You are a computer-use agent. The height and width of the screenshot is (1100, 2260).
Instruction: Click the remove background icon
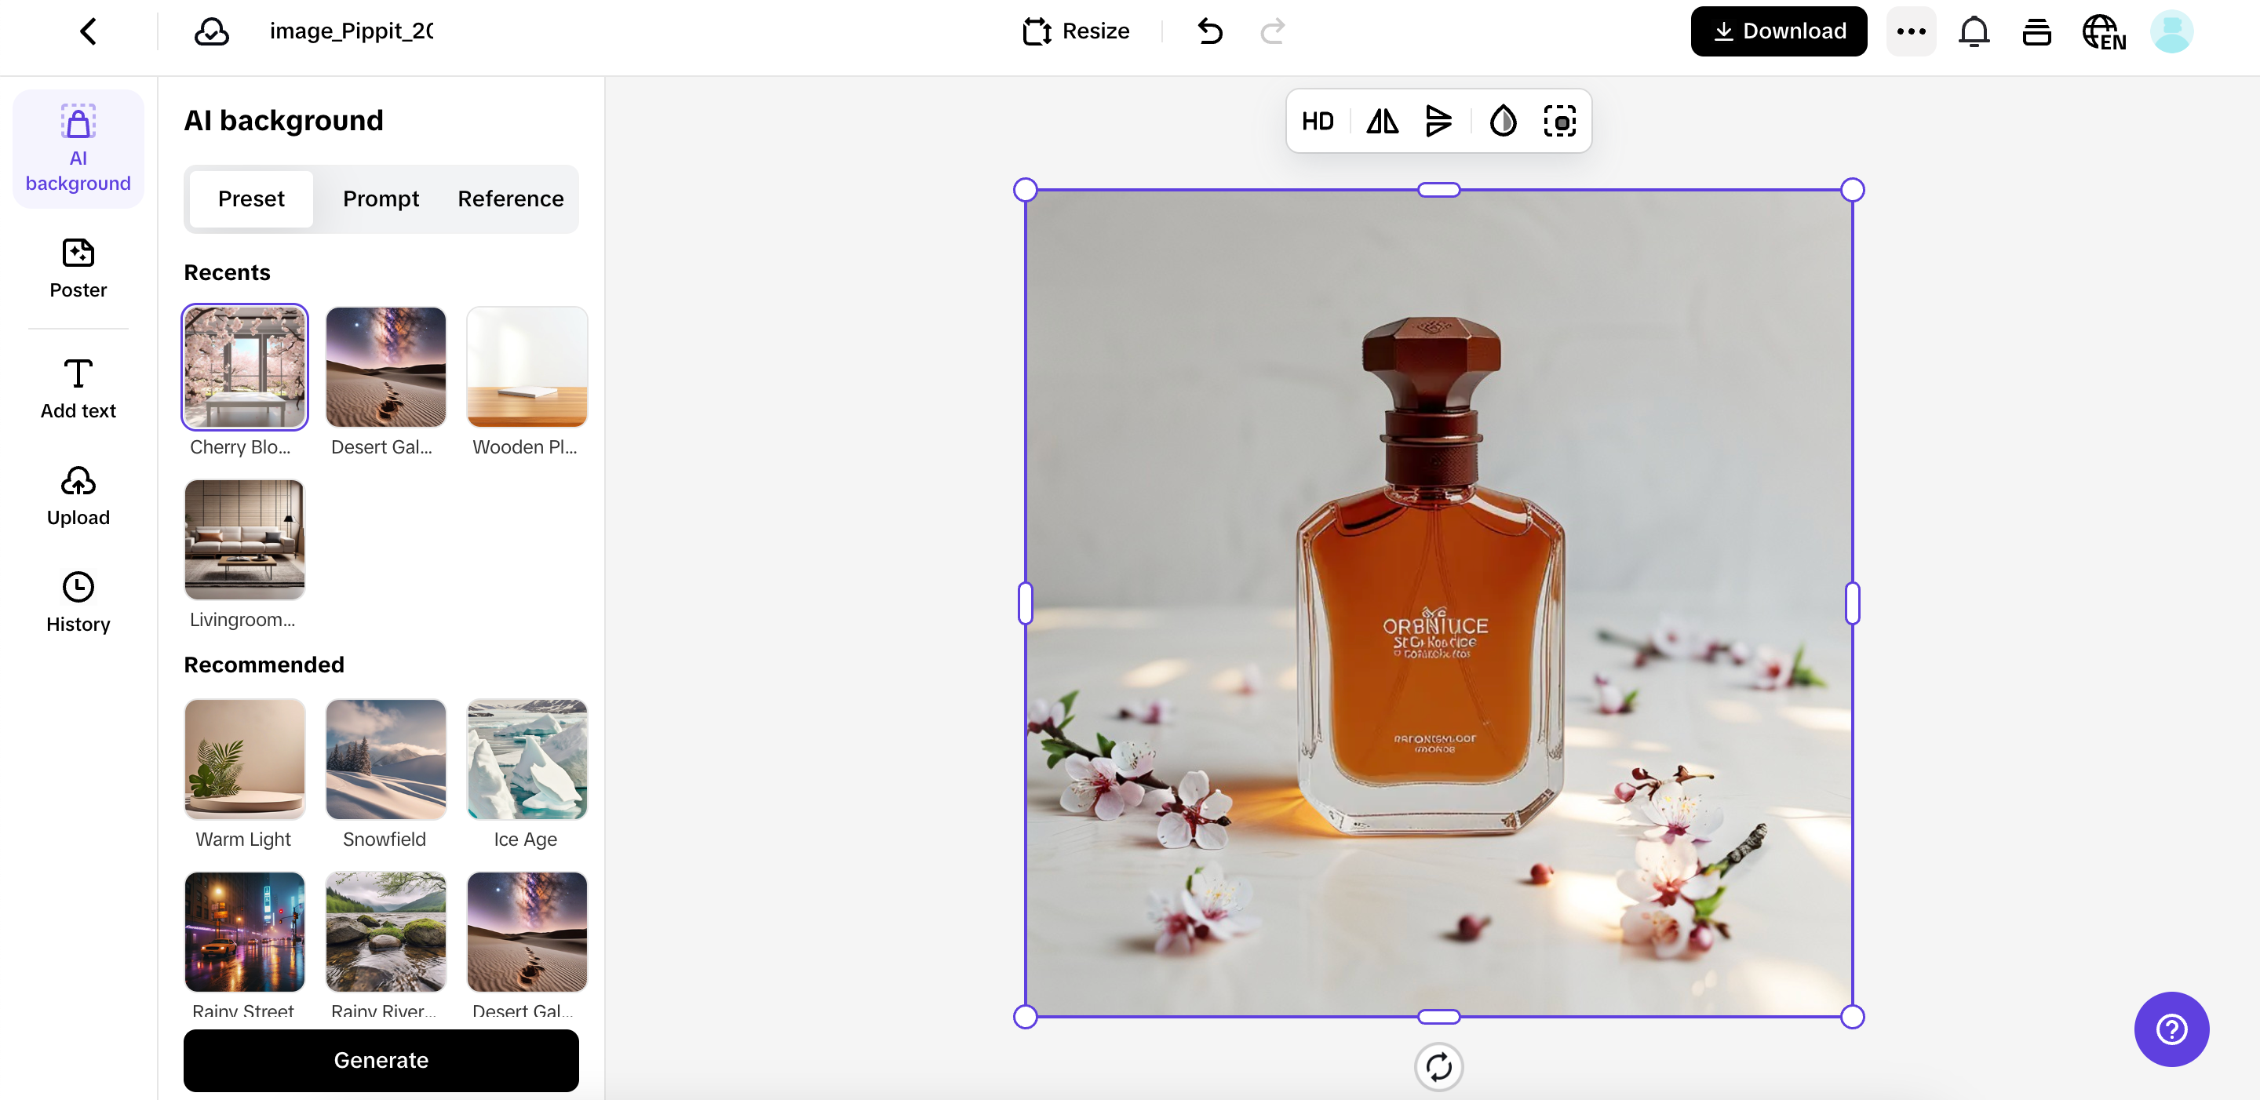1559,121
